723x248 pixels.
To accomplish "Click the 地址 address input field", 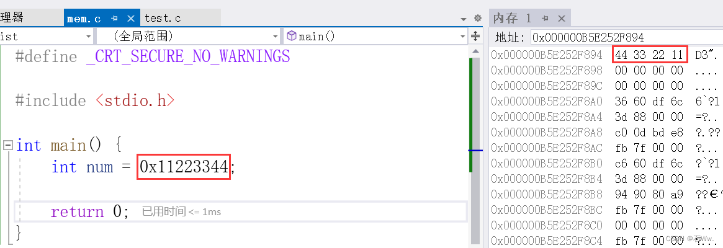I will click(627, 37).
